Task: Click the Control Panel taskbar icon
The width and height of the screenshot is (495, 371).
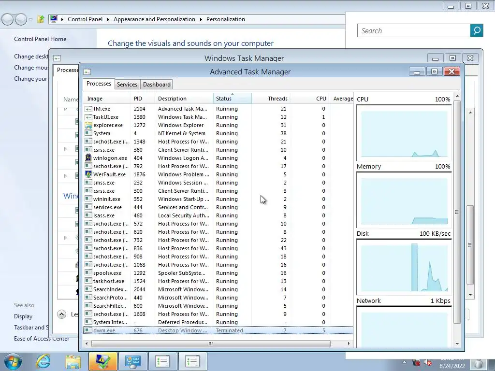Action: coord(132,361)
